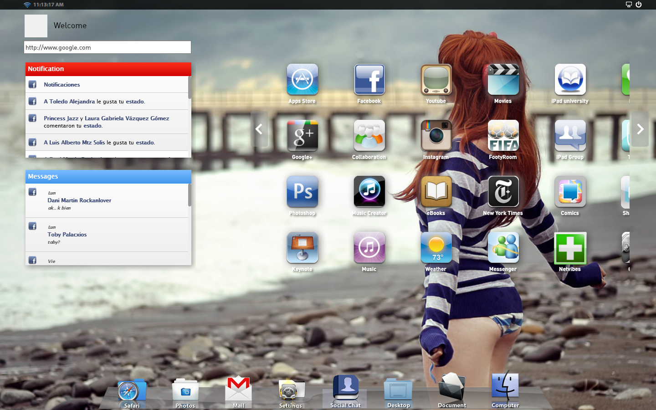
Task: Click the Notification panel header
Action: (108, 69)
